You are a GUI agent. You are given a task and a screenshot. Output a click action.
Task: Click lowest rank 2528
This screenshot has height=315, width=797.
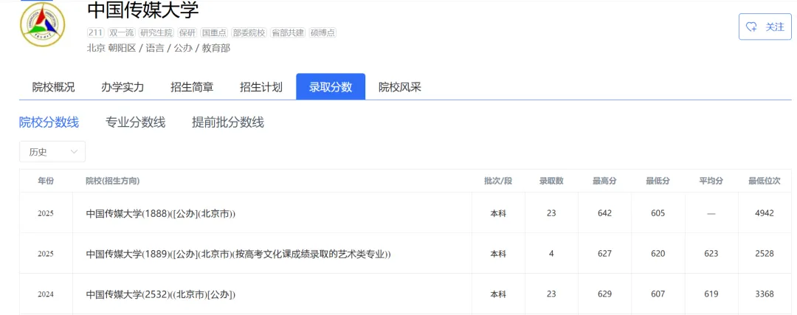point(765,254)
